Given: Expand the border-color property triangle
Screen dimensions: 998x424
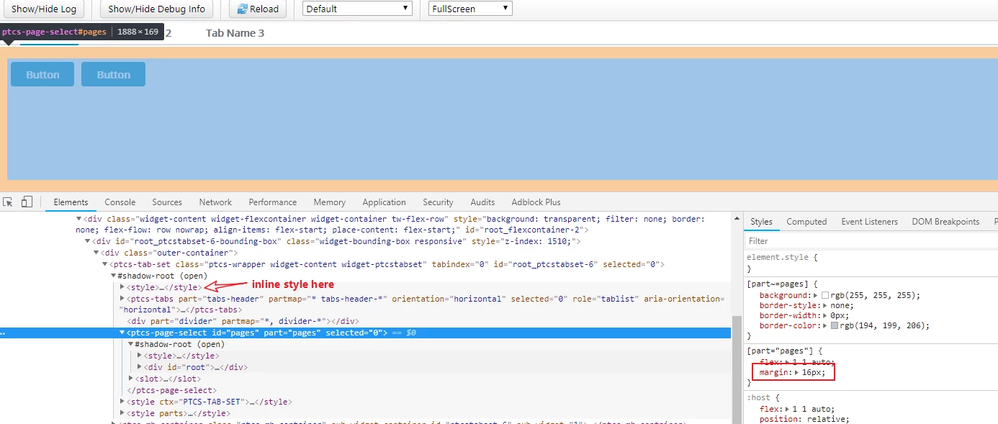Looking at the screenshot, I should 825,326.
